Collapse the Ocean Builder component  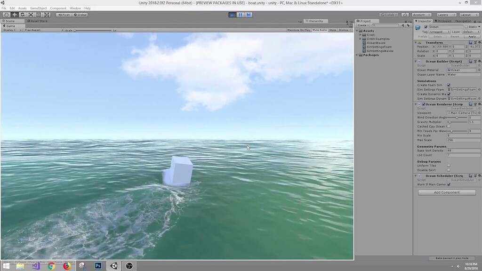pyautogui.click(x=416, y=61)
